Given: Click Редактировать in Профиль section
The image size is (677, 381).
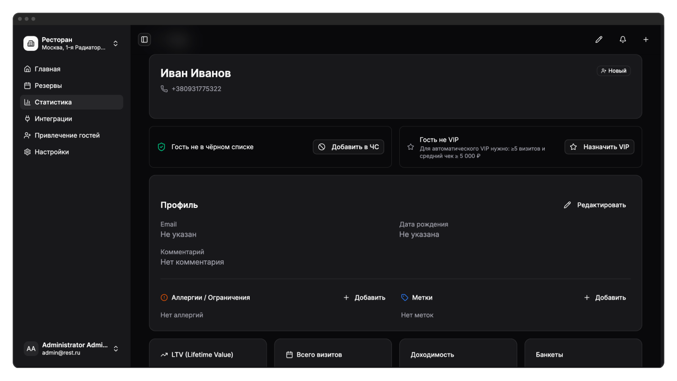Looking at the screenshot, I should click(595, 205).
